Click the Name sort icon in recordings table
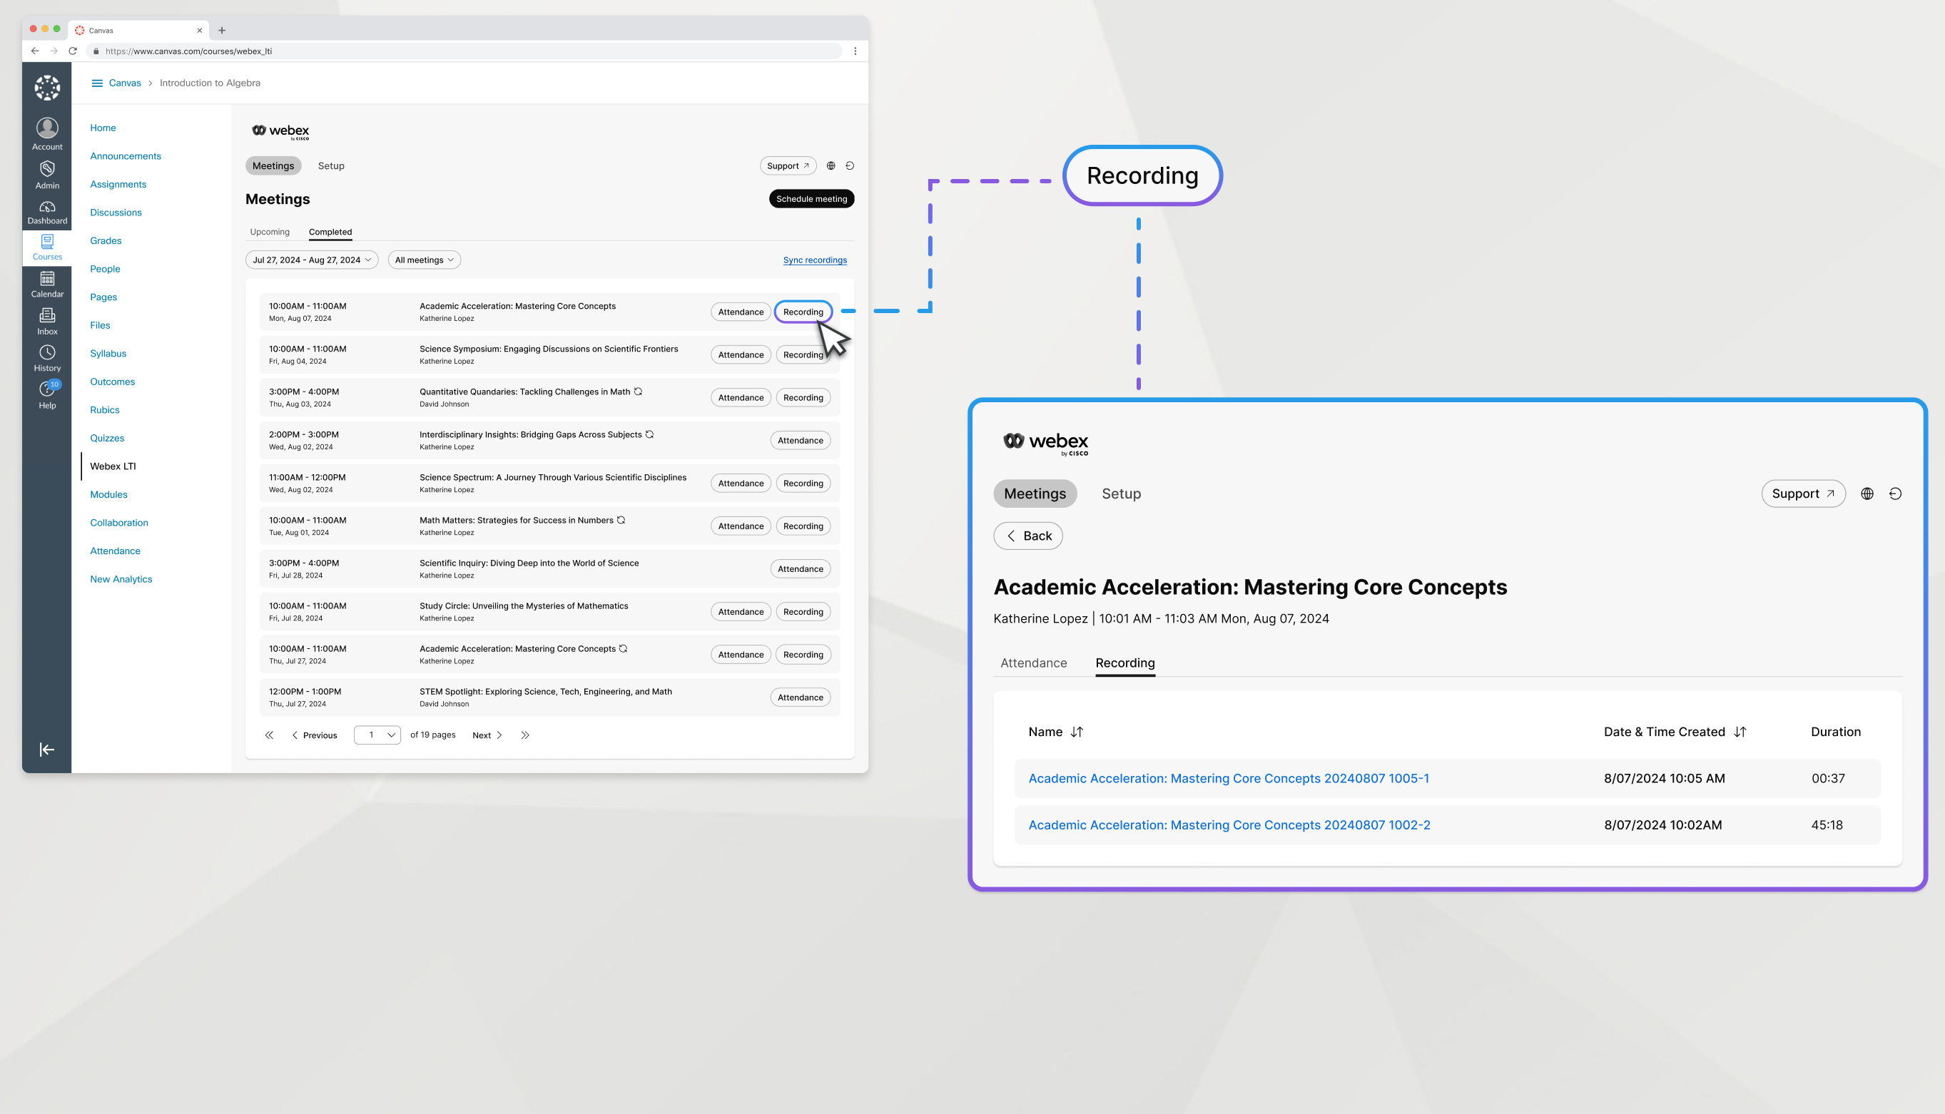The width and height of the screenshot is (1945, 1114). [x=1075, y=730]
